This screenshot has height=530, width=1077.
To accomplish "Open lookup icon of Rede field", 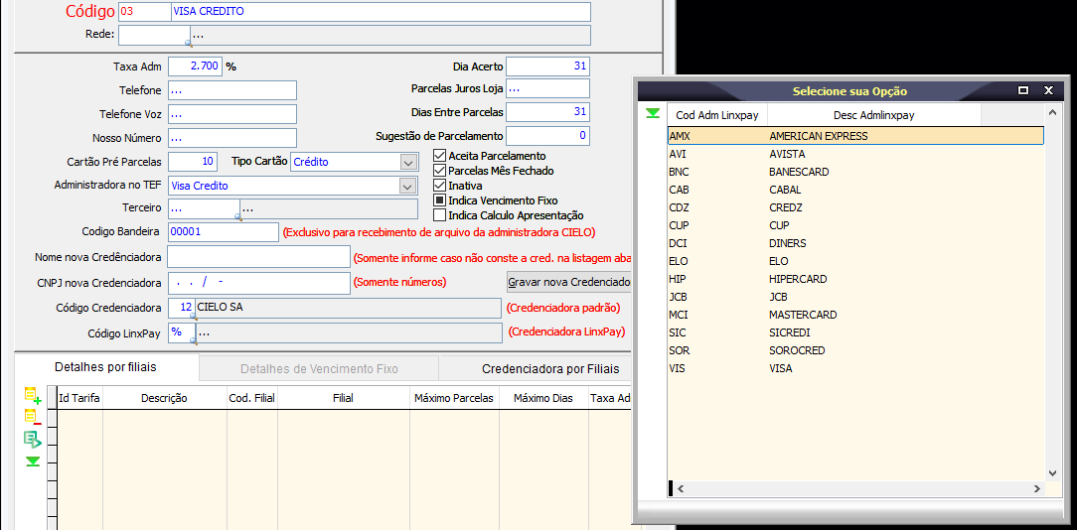I will (189, 44).
